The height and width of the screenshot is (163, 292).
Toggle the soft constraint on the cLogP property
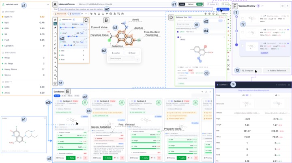click(x=82, y=33)
